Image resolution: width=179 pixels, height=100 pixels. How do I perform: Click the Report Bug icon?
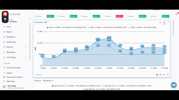[x=4, y=81]
